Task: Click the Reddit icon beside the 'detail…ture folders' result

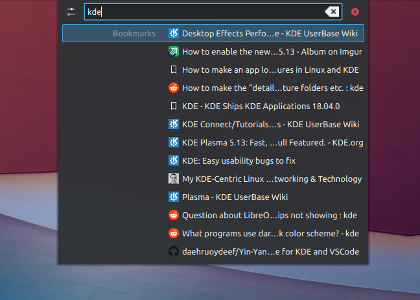Action: click(174, 88)
